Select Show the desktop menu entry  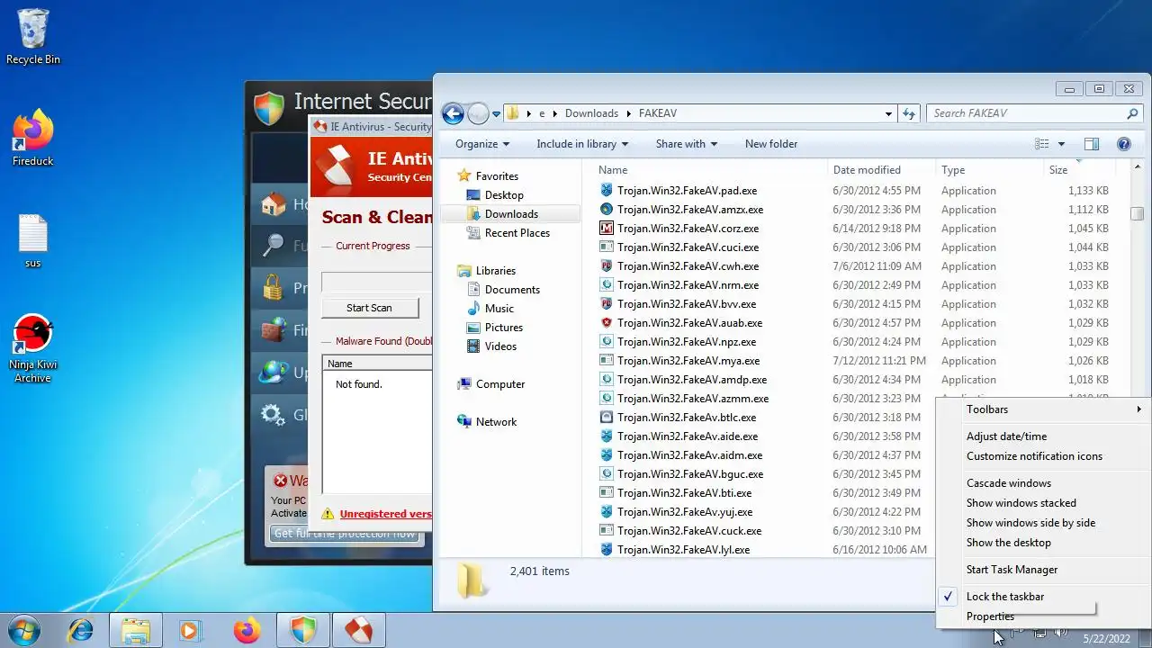1009,543
